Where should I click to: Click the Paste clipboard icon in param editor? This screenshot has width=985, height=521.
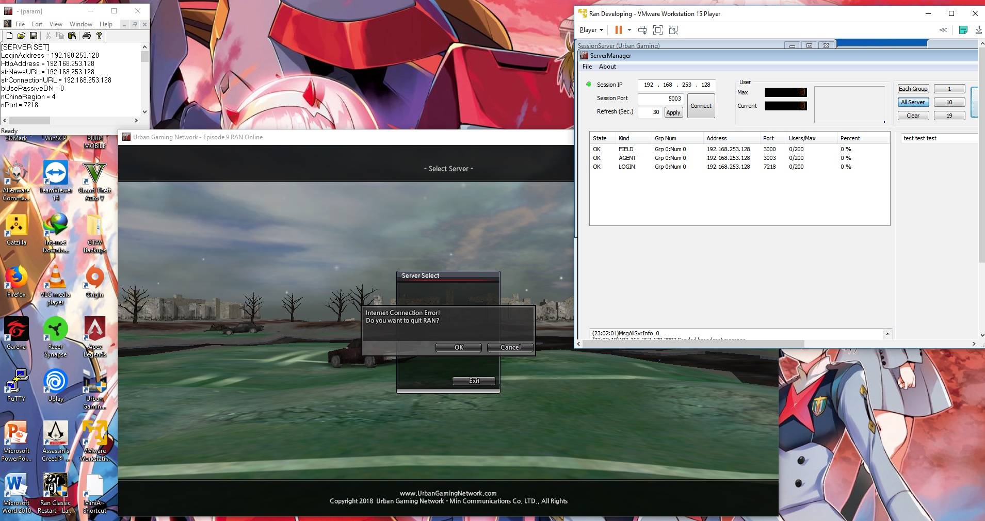coord(72,36)
